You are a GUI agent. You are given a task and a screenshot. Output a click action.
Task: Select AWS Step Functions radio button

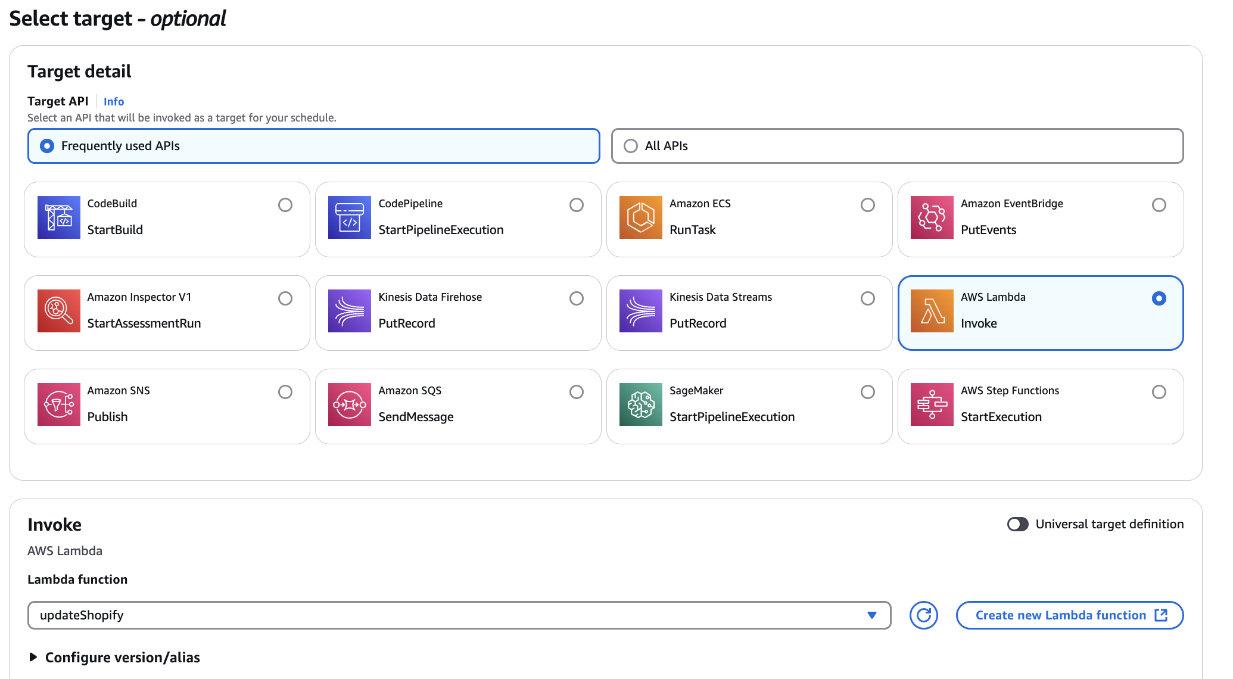[1159, 392]
